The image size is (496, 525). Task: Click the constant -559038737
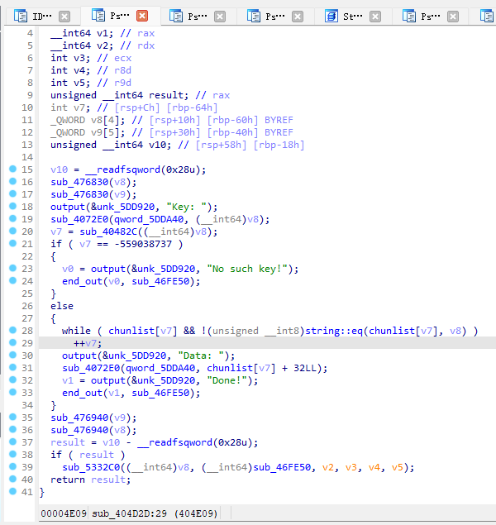143,244
